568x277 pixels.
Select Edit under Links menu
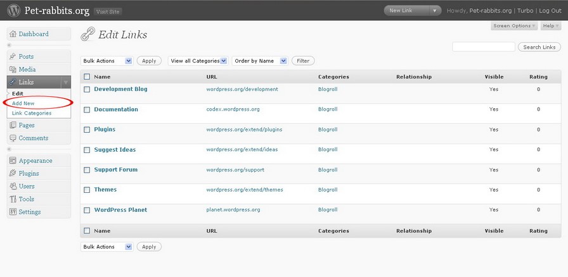click(17, 94)
